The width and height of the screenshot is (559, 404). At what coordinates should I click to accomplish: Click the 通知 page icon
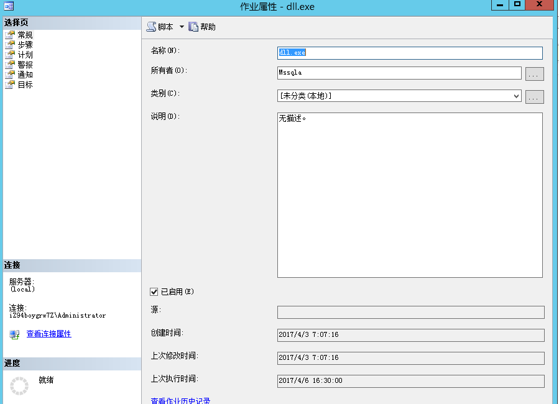(x=9, y=75)
